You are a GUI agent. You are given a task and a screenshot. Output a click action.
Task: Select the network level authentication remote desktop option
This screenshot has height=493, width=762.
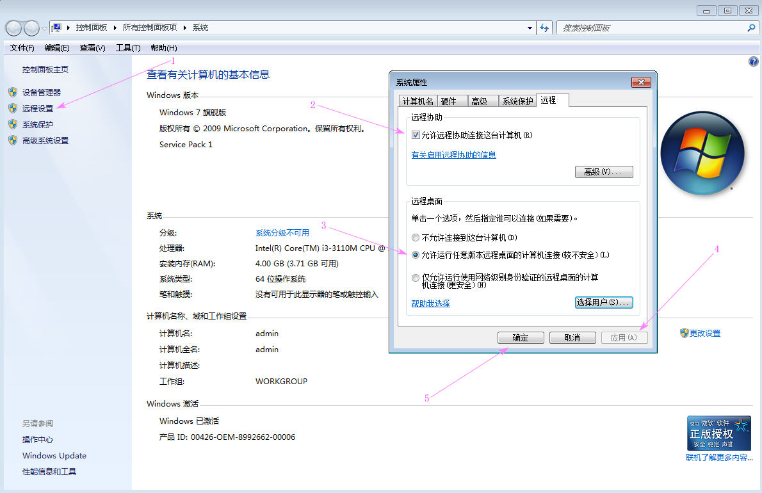coord(416,278)
